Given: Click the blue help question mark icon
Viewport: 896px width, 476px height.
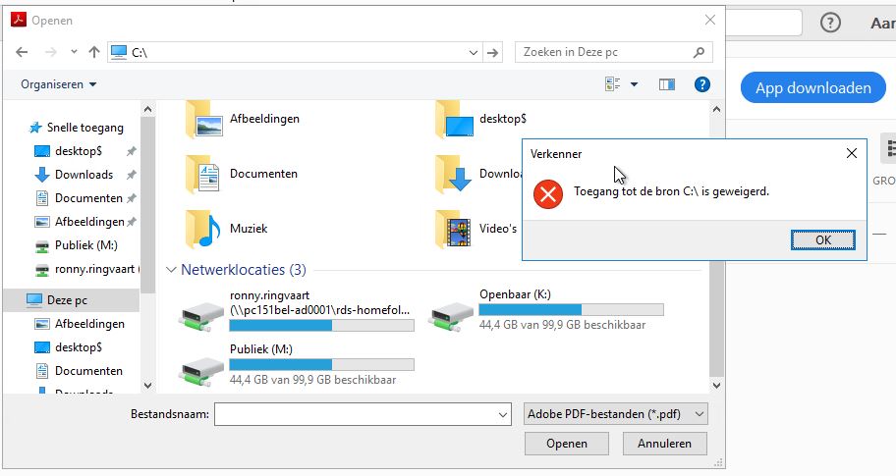Looking at the screenshot, I should (701, 84).
